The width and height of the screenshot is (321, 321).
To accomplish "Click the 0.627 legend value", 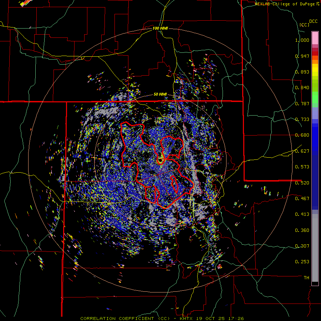I will 302,151.
